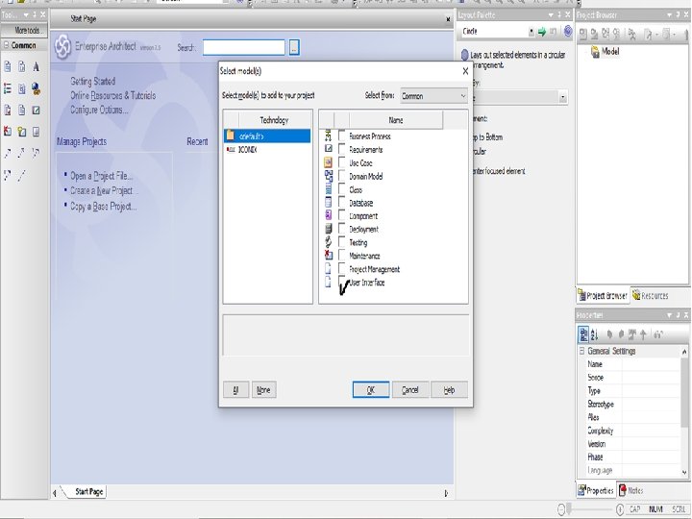The image size is (692, 519).
Task: Select the Database model checkbox
Action: click(x=342, y=202)
